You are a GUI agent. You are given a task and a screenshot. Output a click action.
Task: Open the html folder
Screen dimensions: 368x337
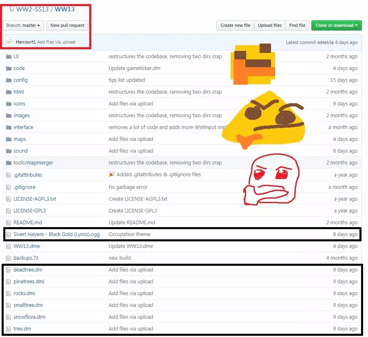[18, 92]
